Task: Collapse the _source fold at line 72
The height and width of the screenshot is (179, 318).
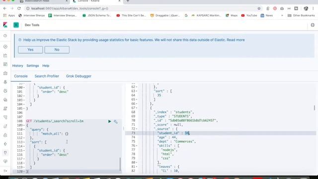Action: (x=137, y=129)
